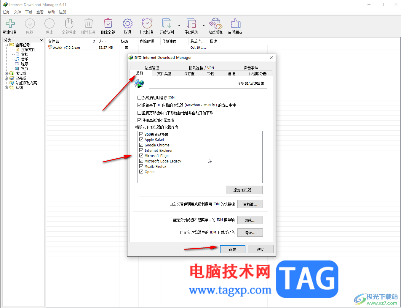Click the 停止队列 stop queue icon
This screenshot has height=308, width=401.
coord(191,23)
